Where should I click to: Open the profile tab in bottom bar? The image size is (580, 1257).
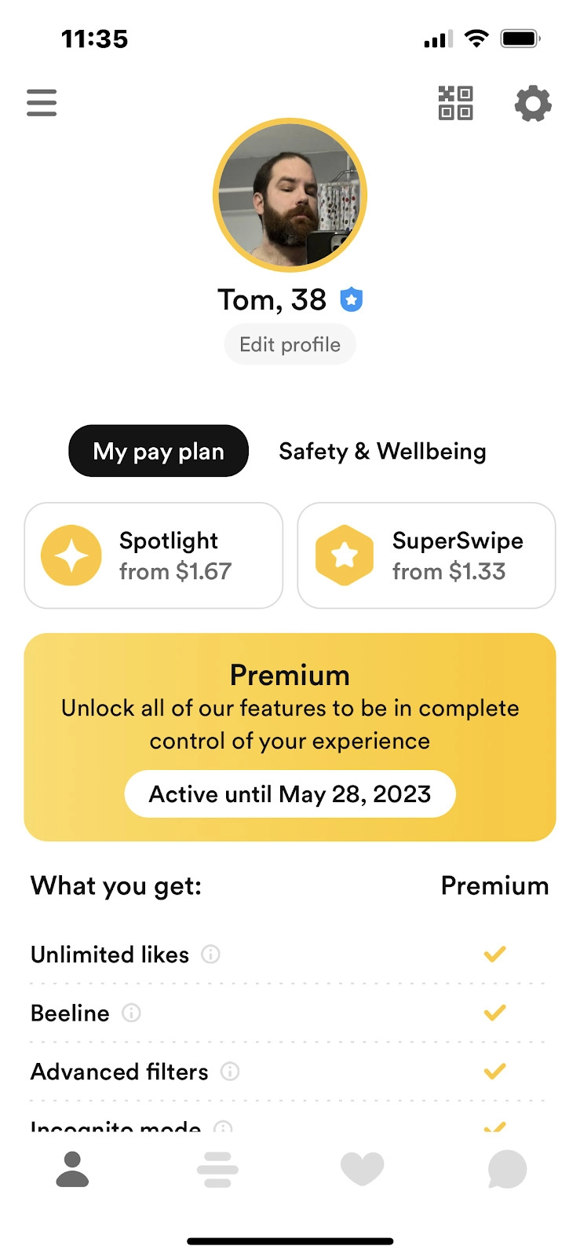point(72,1169)
